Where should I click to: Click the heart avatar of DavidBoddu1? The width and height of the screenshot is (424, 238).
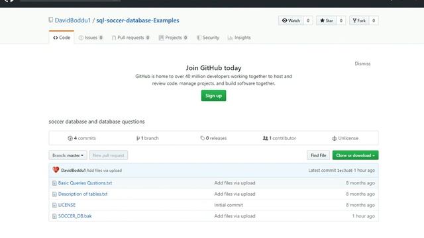(x=56, y=170)
